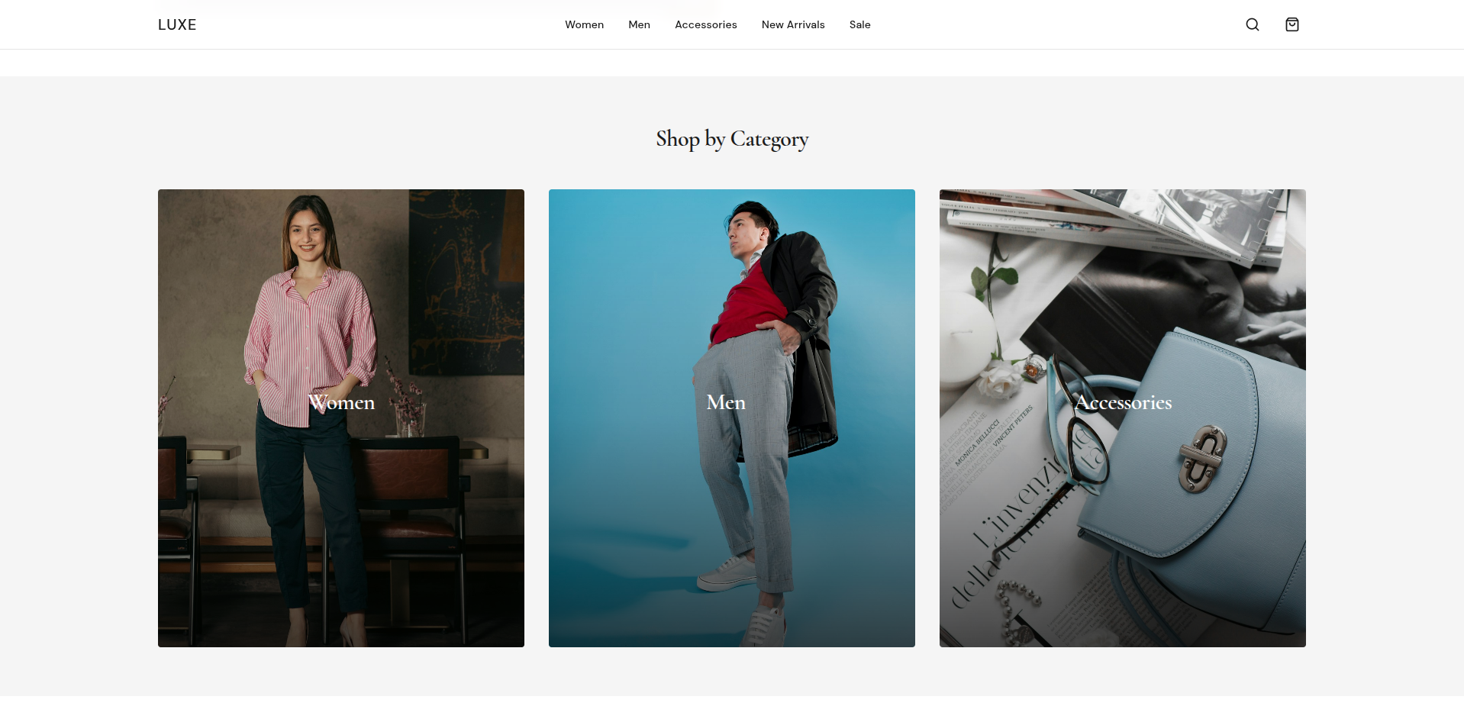Open the Women navigation menu item

[584, 24]
